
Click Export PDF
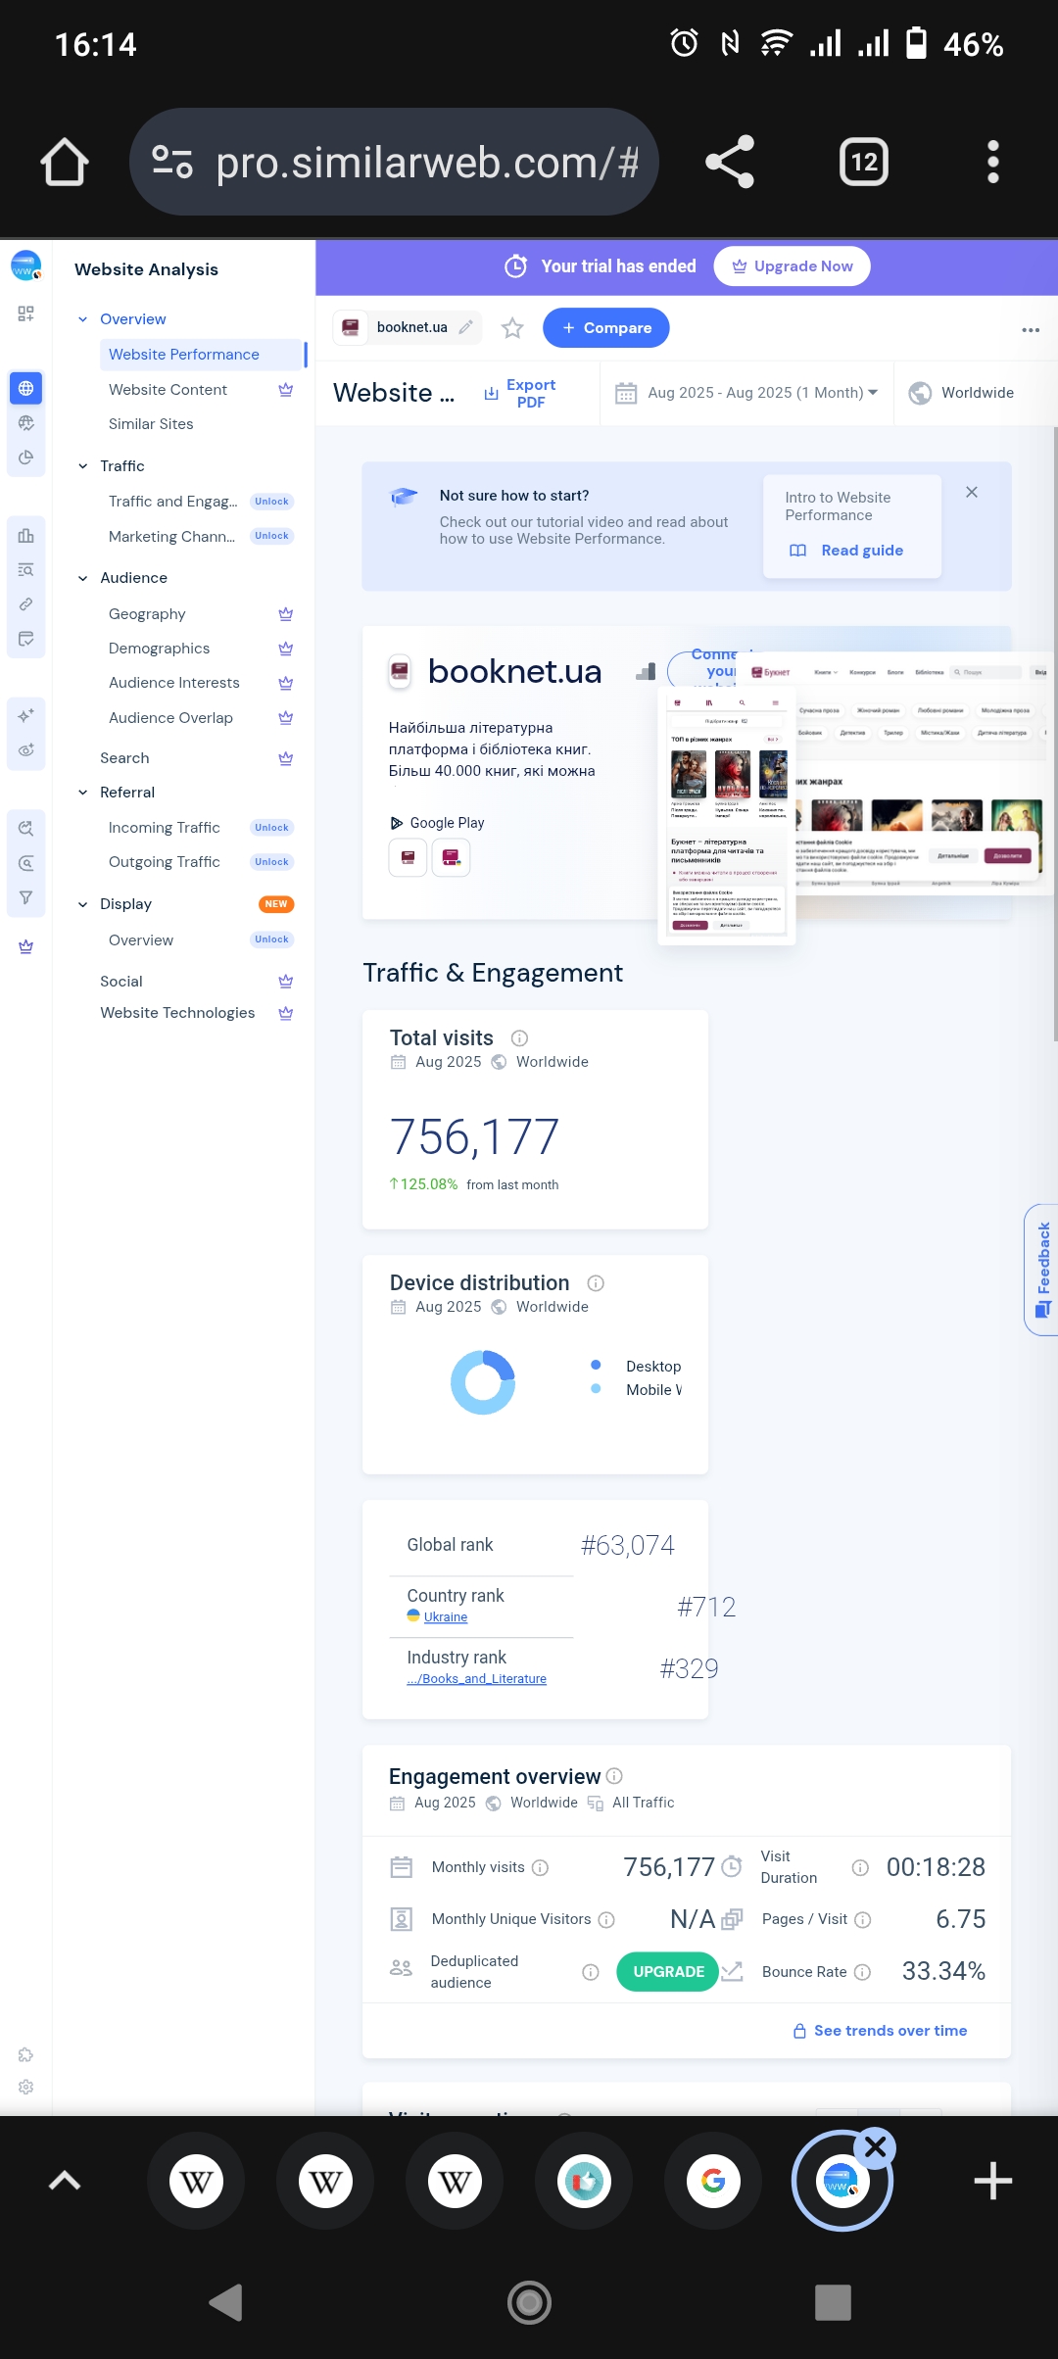point(520,393)
